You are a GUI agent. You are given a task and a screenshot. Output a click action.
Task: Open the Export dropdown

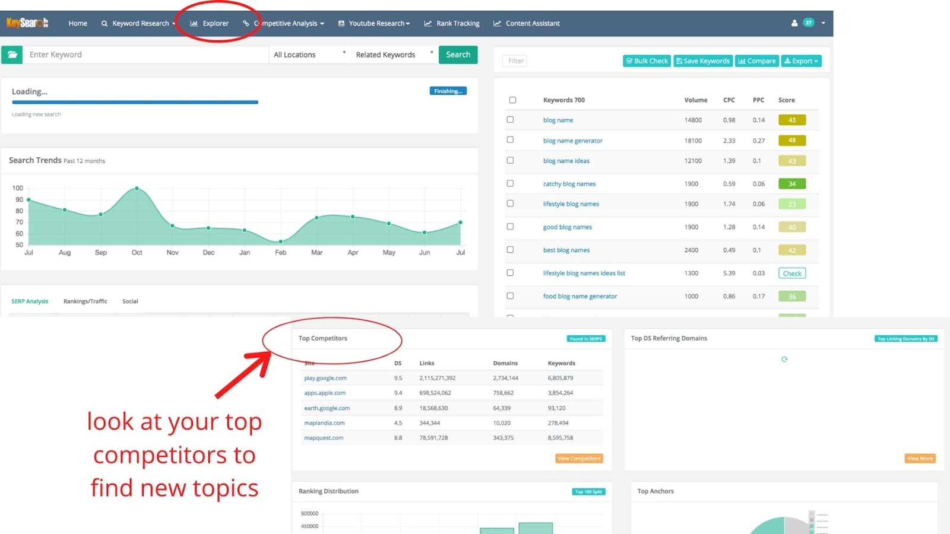[x=802, y=61]
